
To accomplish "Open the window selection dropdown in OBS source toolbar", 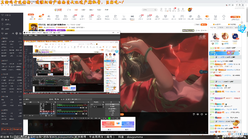I will (79, 99).
